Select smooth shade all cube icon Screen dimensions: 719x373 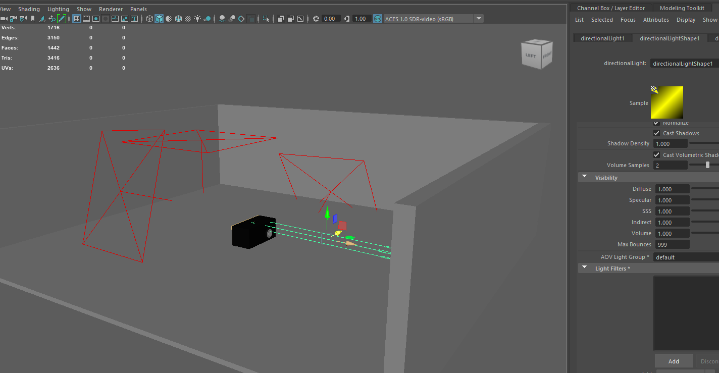[159, 19]
